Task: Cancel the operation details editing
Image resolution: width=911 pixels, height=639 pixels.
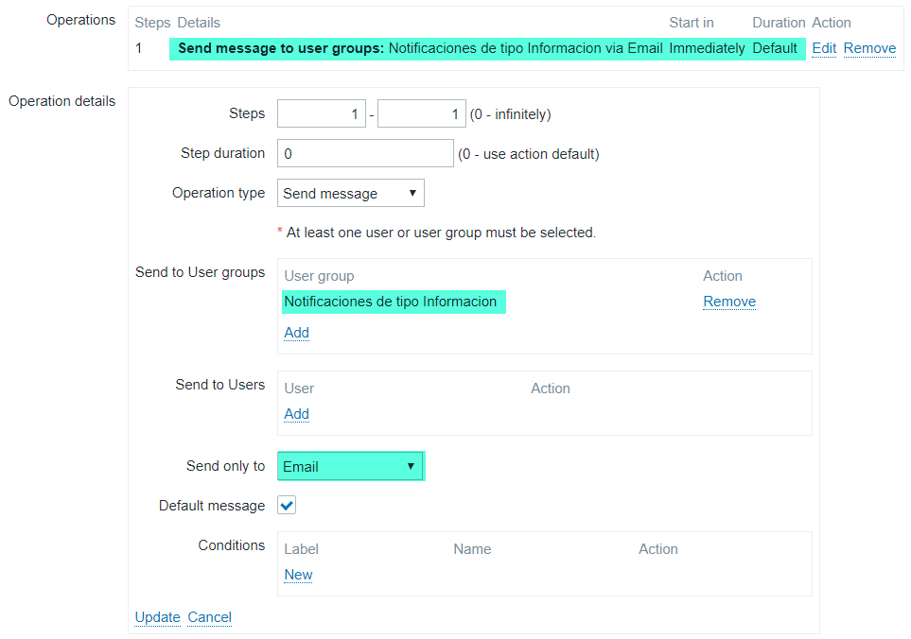Action: [209, 617]
